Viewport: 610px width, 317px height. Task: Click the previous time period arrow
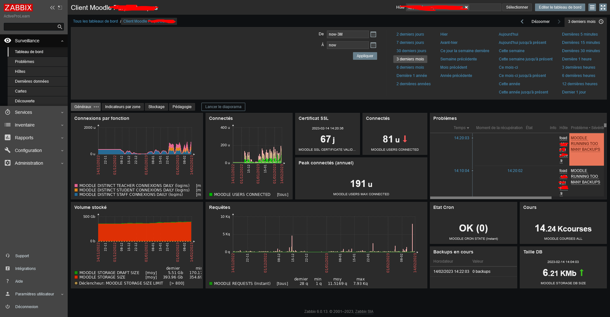click(x=522, y=22)
